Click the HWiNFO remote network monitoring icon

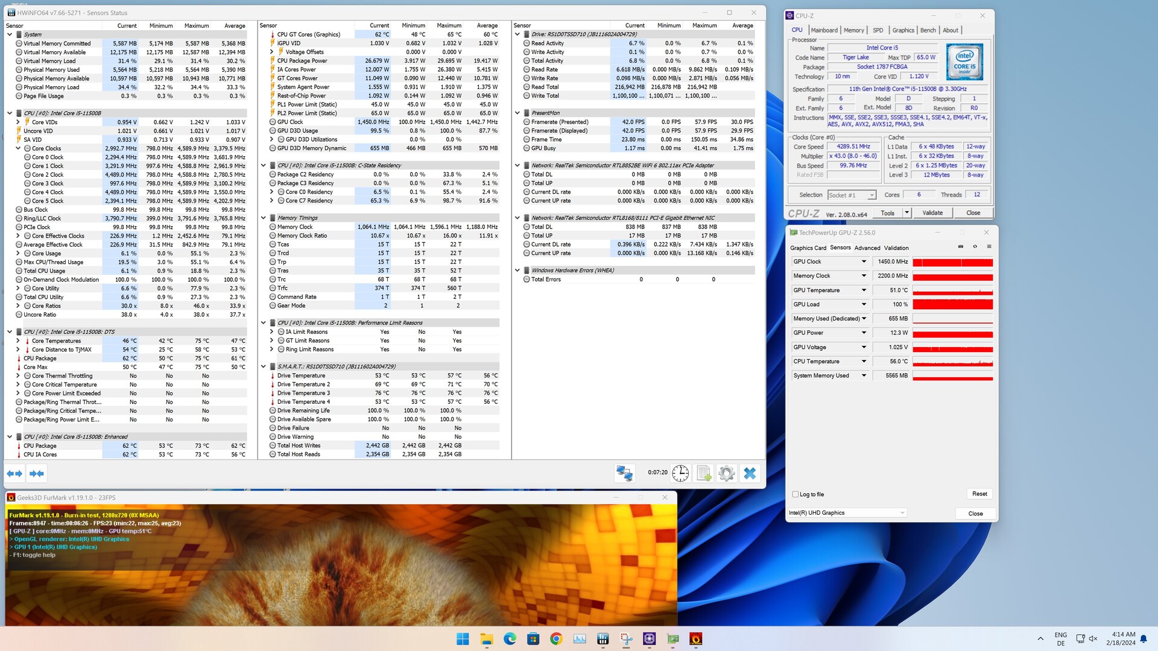(x=624, y=474)
